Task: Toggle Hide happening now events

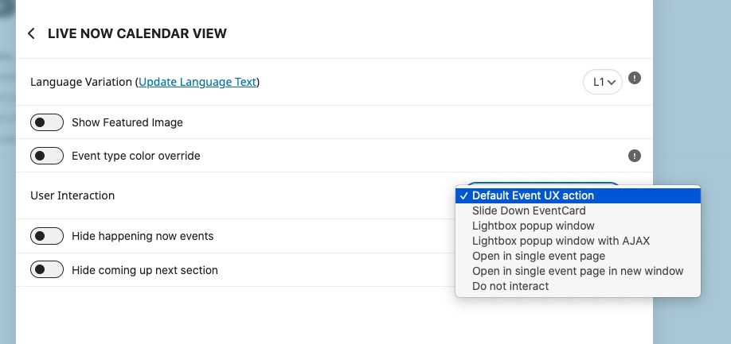Action: 47,236
